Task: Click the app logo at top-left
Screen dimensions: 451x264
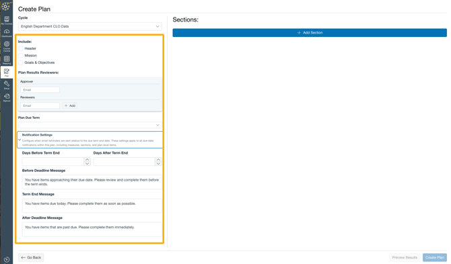Action: (x=6, y=6)
